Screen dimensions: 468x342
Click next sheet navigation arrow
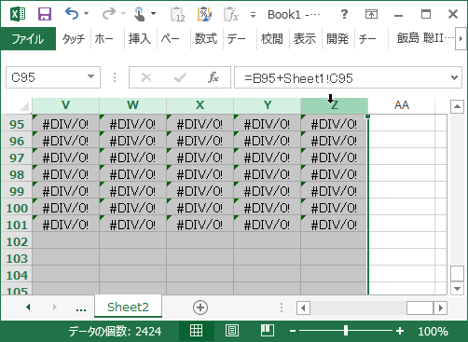pyautogui.click(x=55, y=308)
